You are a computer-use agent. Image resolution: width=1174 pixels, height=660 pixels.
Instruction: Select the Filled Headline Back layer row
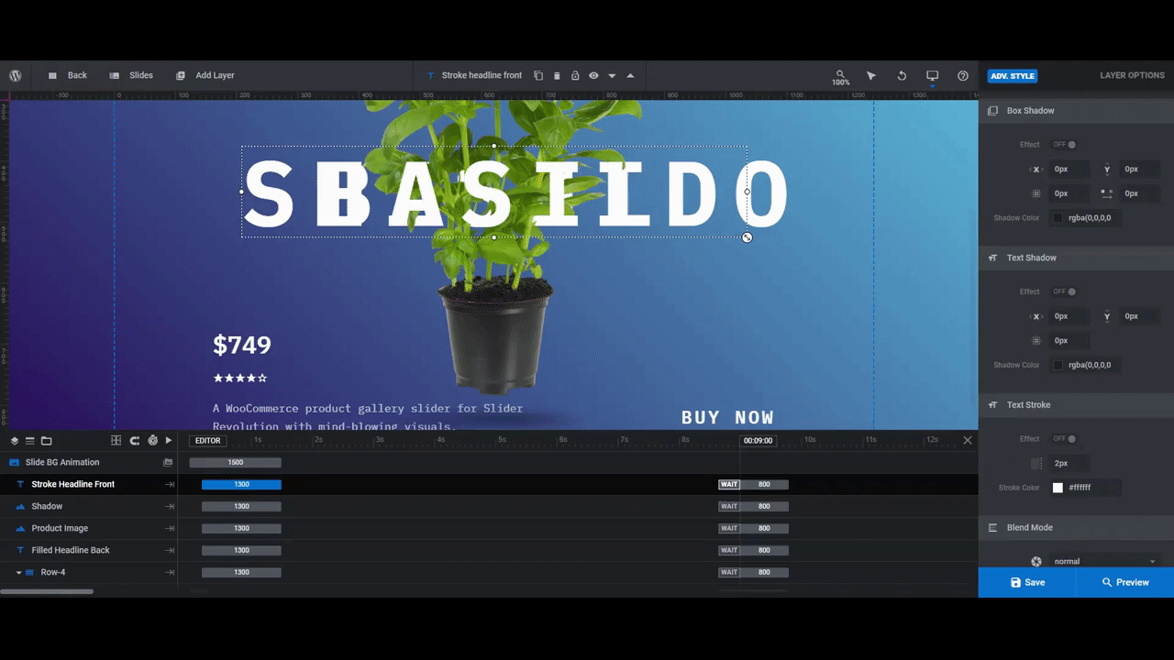89,550
